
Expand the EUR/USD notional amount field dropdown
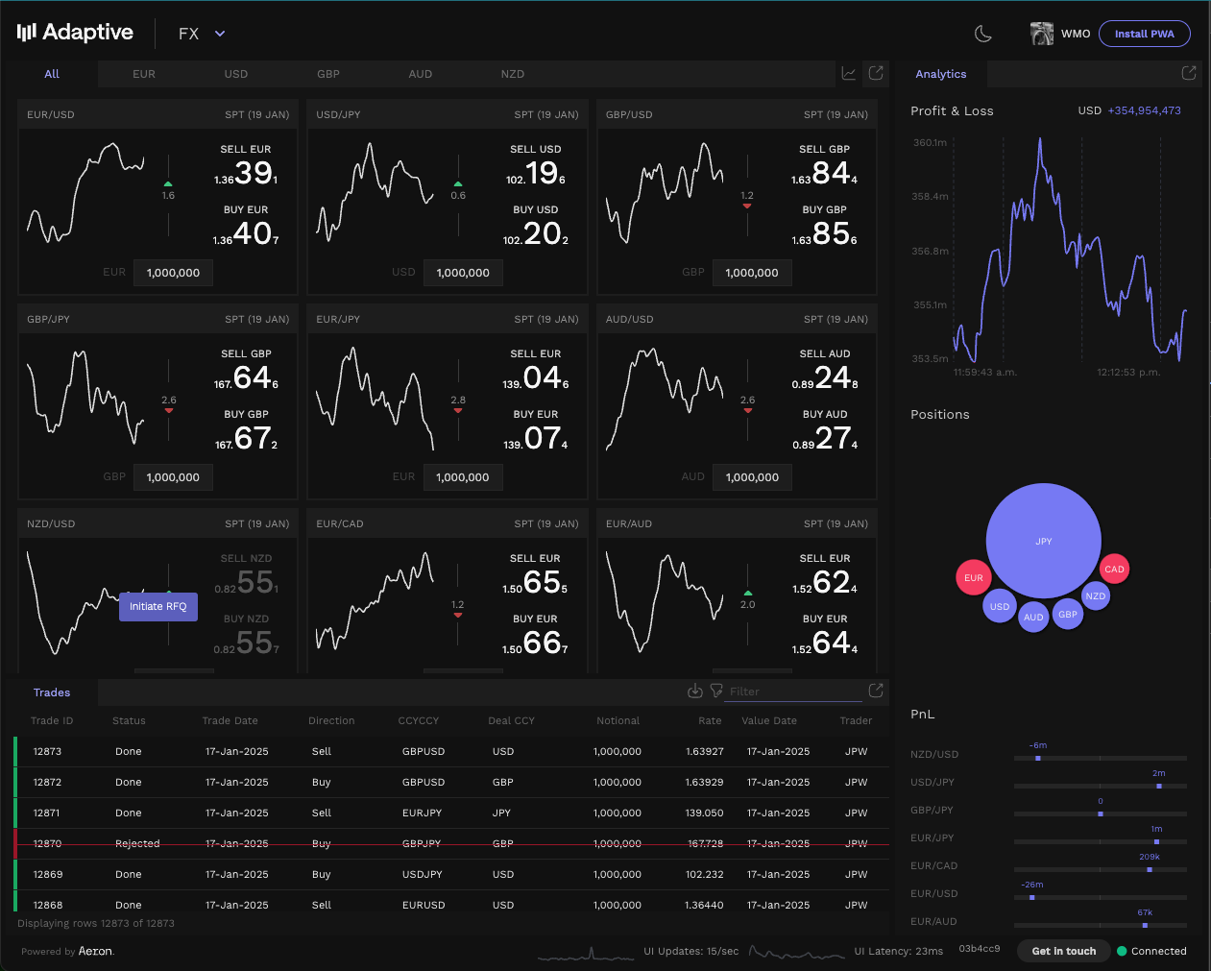click(x=173, y=272)
